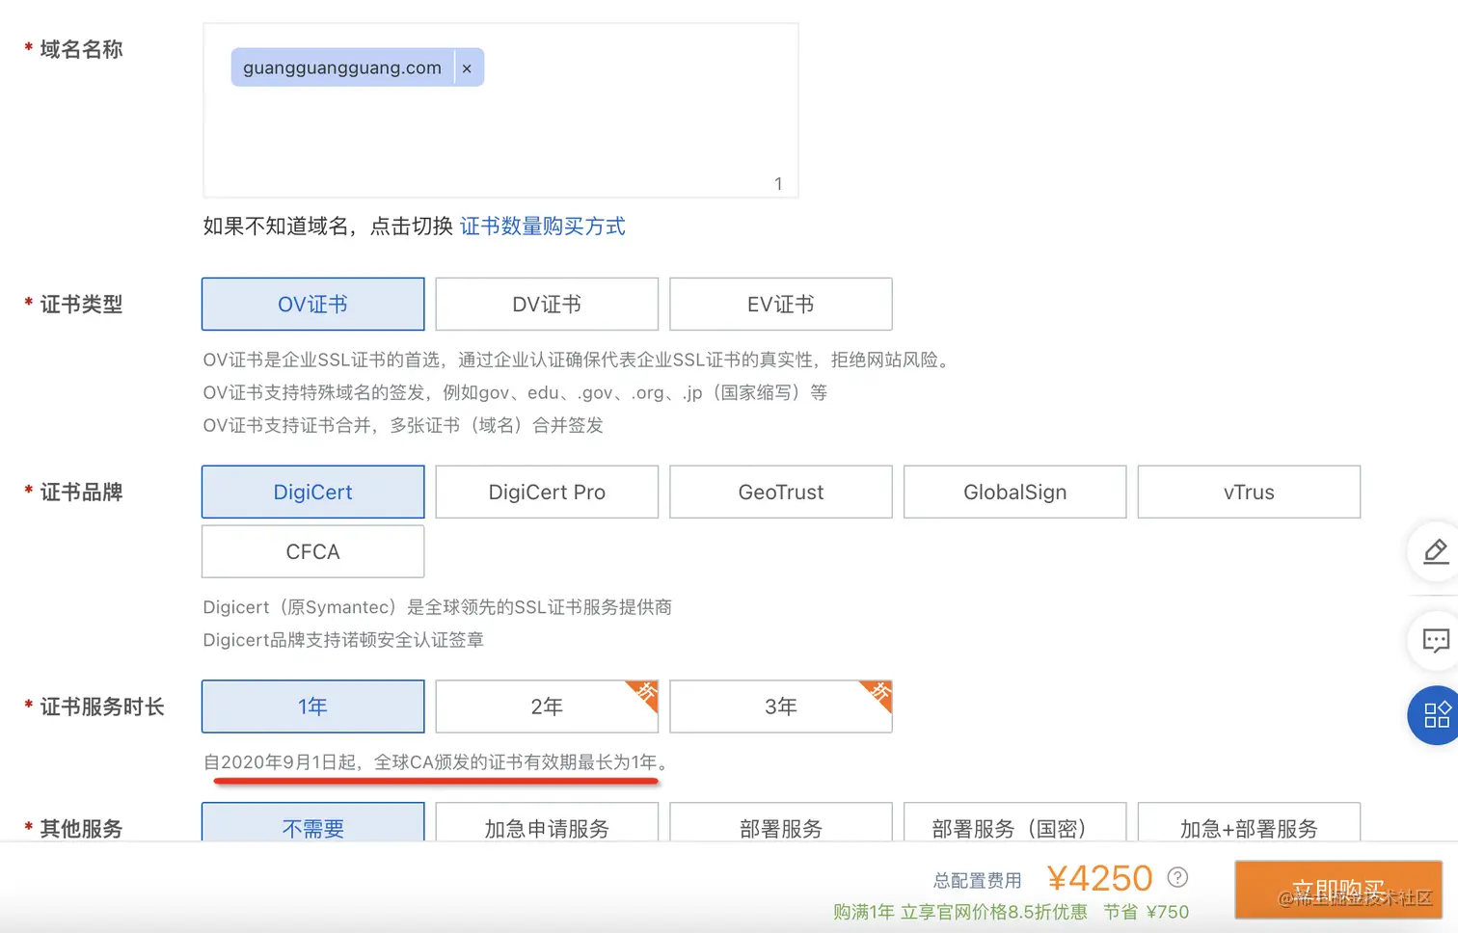1458x933 pixels.
Task: Click the 自2020年9月1日起 validity notice text
Action: click(436, 762)
